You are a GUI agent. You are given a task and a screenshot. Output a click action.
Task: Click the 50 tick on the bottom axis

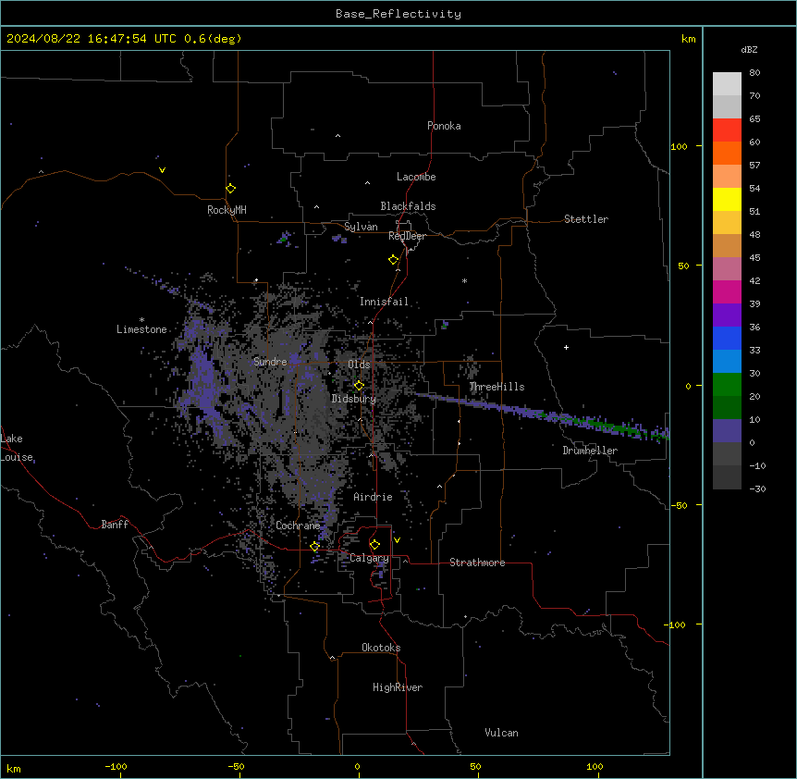pos(475,766)
